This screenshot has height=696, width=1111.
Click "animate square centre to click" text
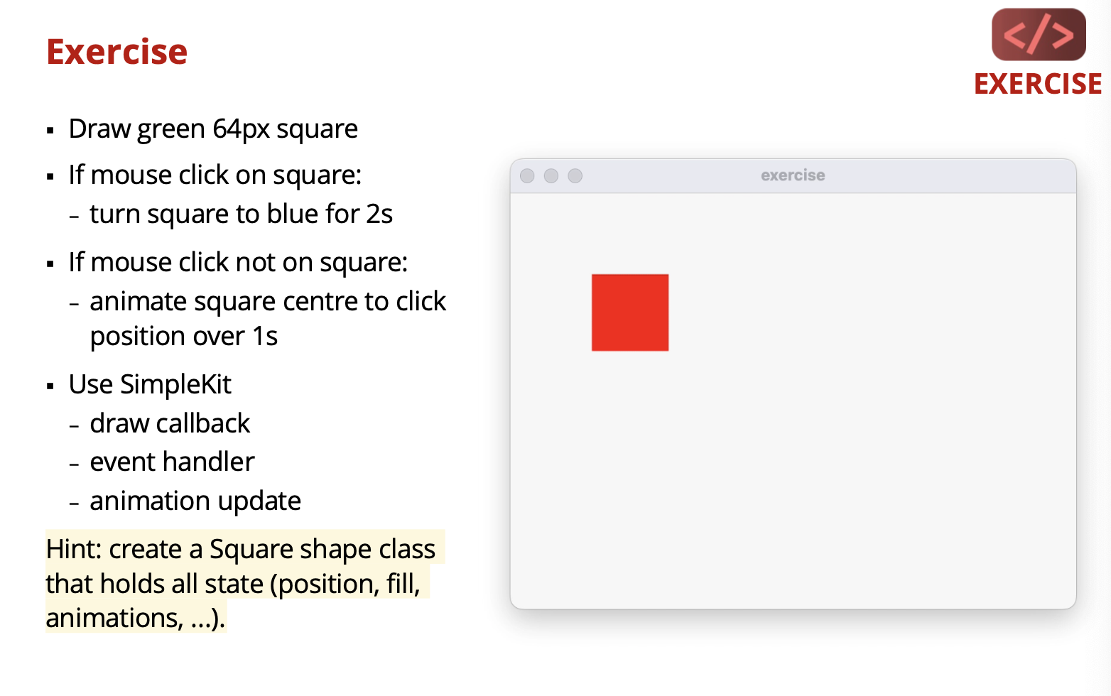click(268, 302)
